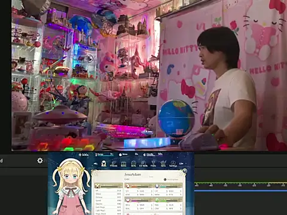Click the Description button under character name

coord(171,179)
